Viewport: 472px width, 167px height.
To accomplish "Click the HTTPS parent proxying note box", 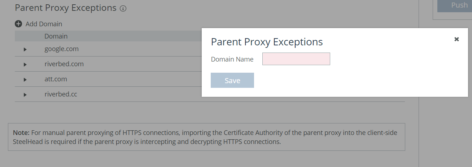I will 206,137.
